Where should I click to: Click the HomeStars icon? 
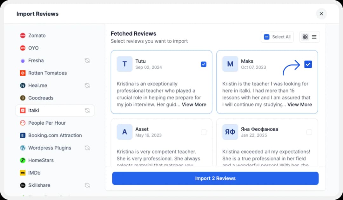(22, 160)
